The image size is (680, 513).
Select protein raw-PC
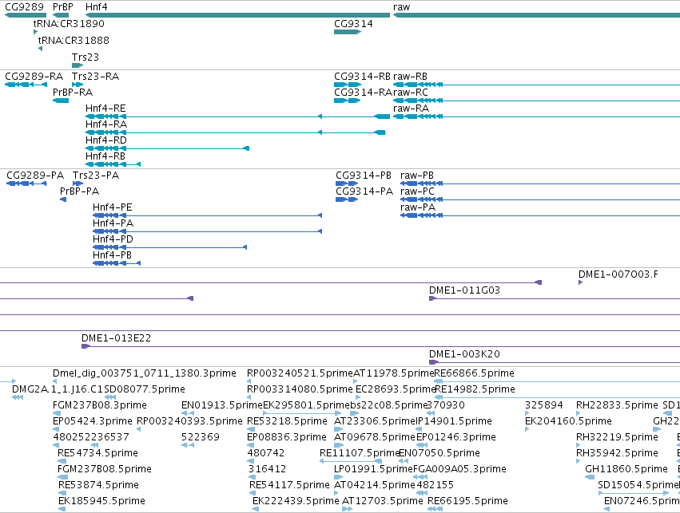pyautogui.click(x=540, y=199)
